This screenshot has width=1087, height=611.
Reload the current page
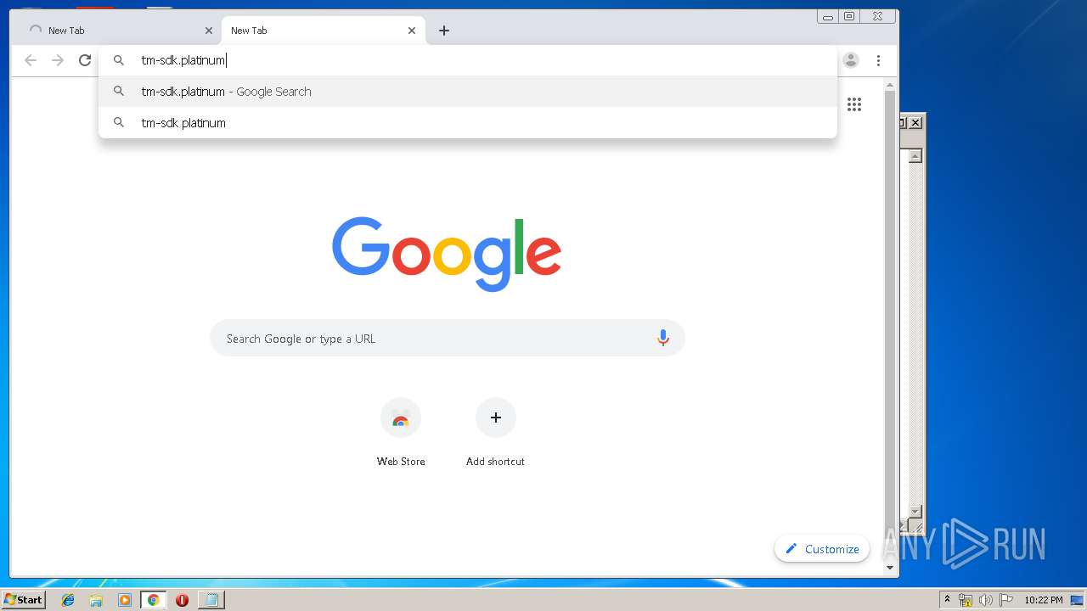[85, 60]
